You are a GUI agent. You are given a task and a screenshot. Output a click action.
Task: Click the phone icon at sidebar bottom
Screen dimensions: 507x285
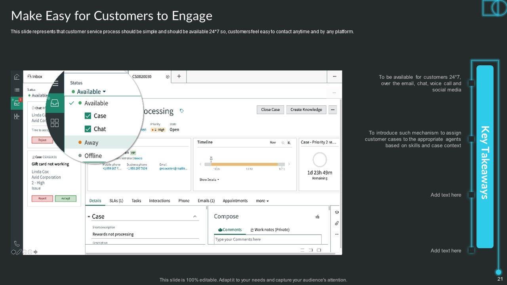[x=17, y=244]
